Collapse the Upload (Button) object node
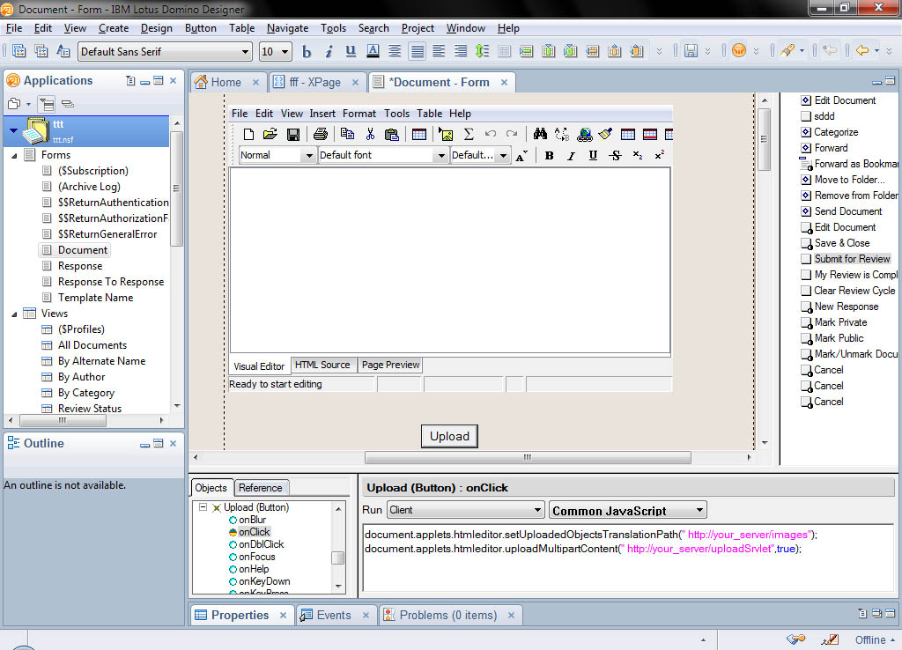Screen dimensions: 902x650 point(203,507)
